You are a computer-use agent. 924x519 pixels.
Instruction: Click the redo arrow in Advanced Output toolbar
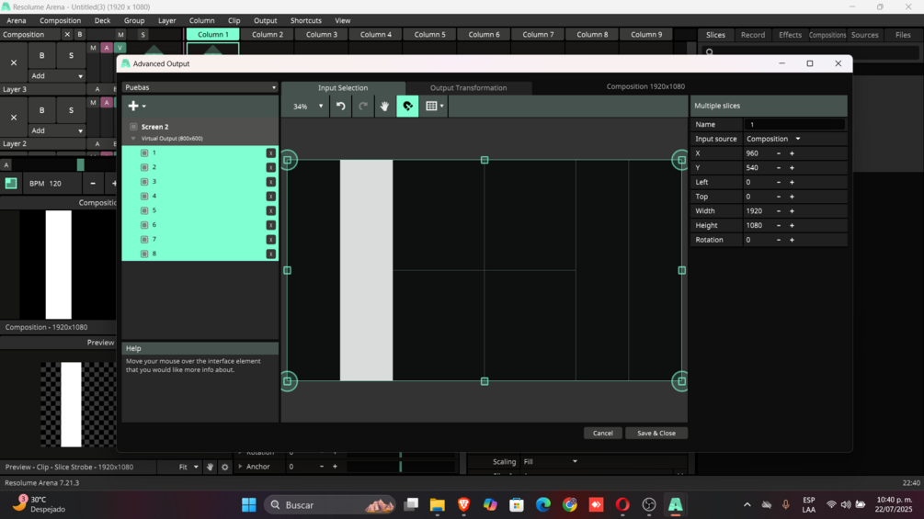pos(363,106)
